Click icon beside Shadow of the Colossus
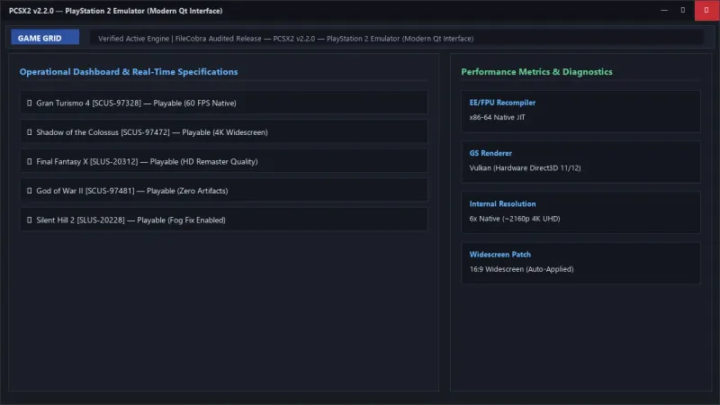Screen dimensions: 720x405 pos(30,132)
